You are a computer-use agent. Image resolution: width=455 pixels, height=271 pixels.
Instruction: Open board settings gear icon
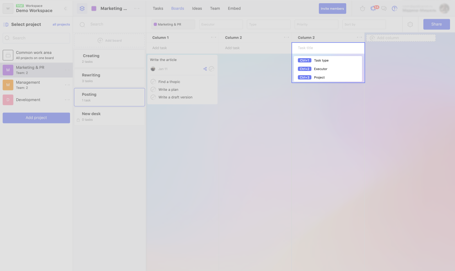click(x=410, y=24)
